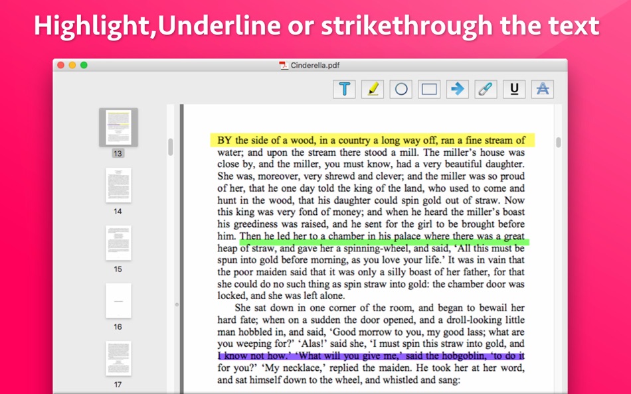Image resolution: width=631 pixels, height=394 pixels.
Task: Click the line starting 'She sat down in one corner'
Action: (x=379, y=308)
